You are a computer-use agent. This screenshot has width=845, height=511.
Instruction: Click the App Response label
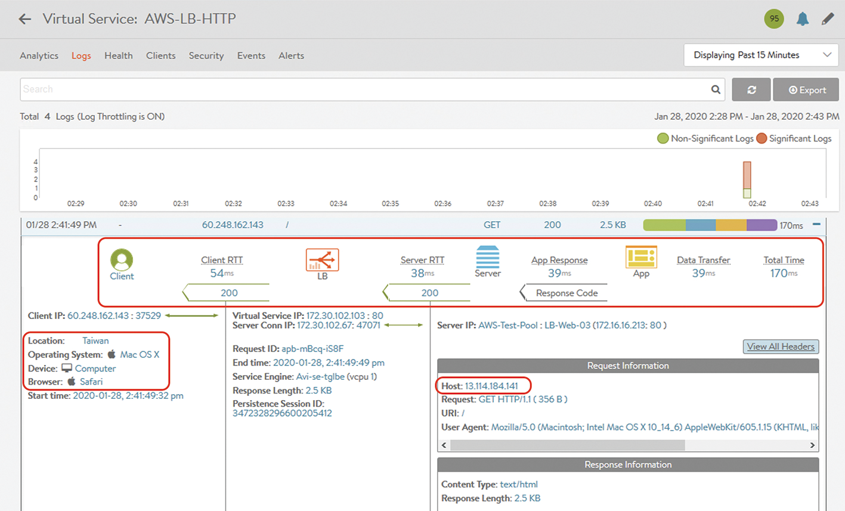pos(559,260)
